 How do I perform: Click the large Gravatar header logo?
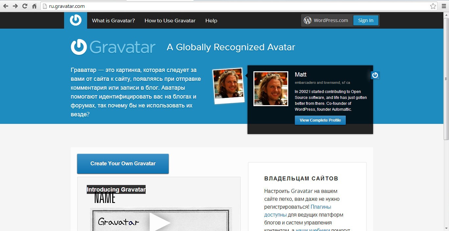(113, 47)
